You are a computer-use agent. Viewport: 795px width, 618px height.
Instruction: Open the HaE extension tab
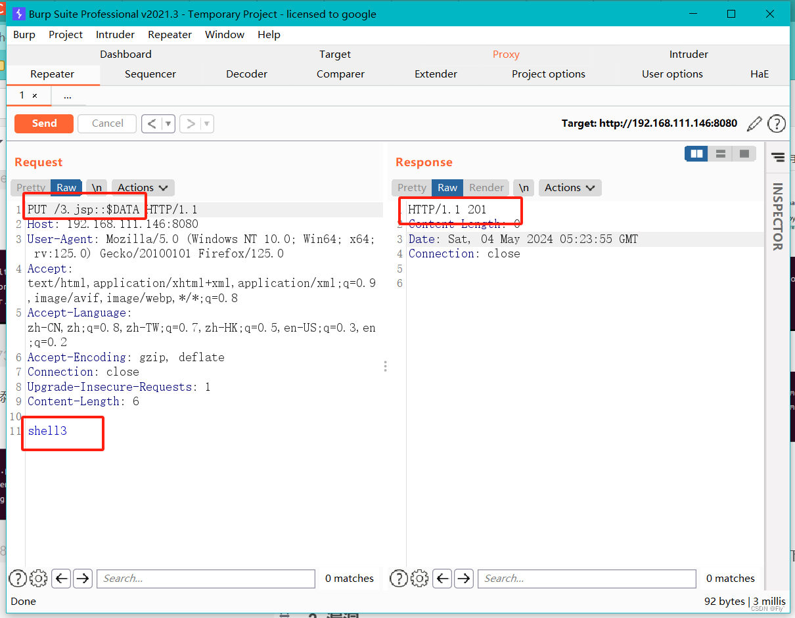(x=760, y=74)
